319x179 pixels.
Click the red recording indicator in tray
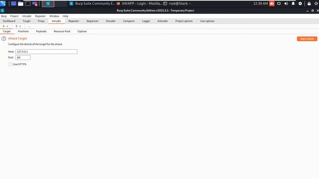click(x=272, y=3)
